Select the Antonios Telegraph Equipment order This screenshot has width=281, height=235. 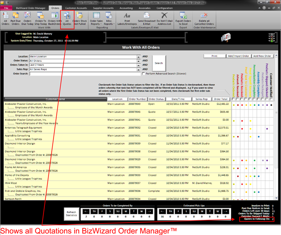click(x=116, y=129)
